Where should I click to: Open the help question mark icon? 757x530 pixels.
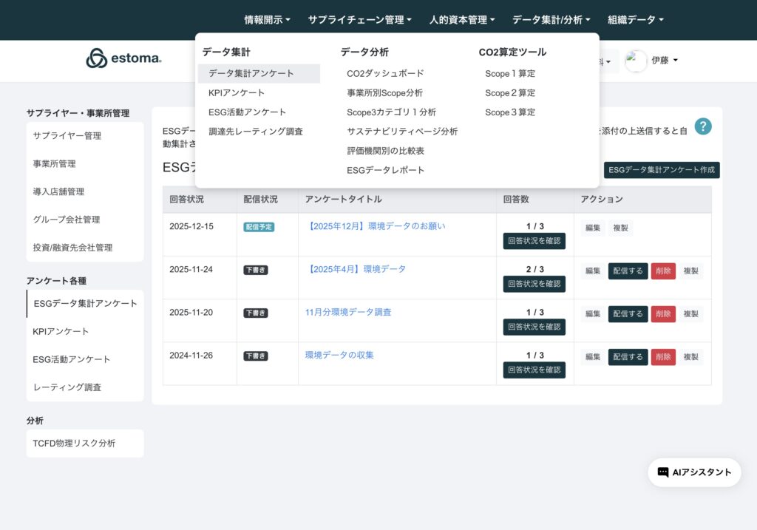pyautogui.click(x=703, y=126)
